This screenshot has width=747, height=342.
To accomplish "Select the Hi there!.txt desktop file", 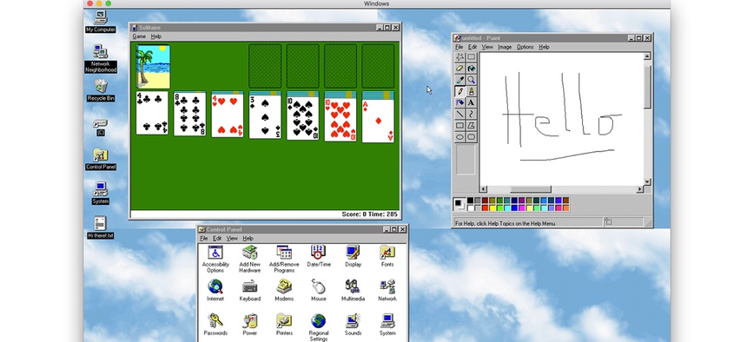I will point(100,227).
